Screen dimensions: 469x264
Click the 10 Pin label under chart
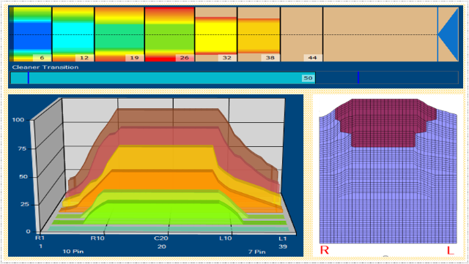73,252
